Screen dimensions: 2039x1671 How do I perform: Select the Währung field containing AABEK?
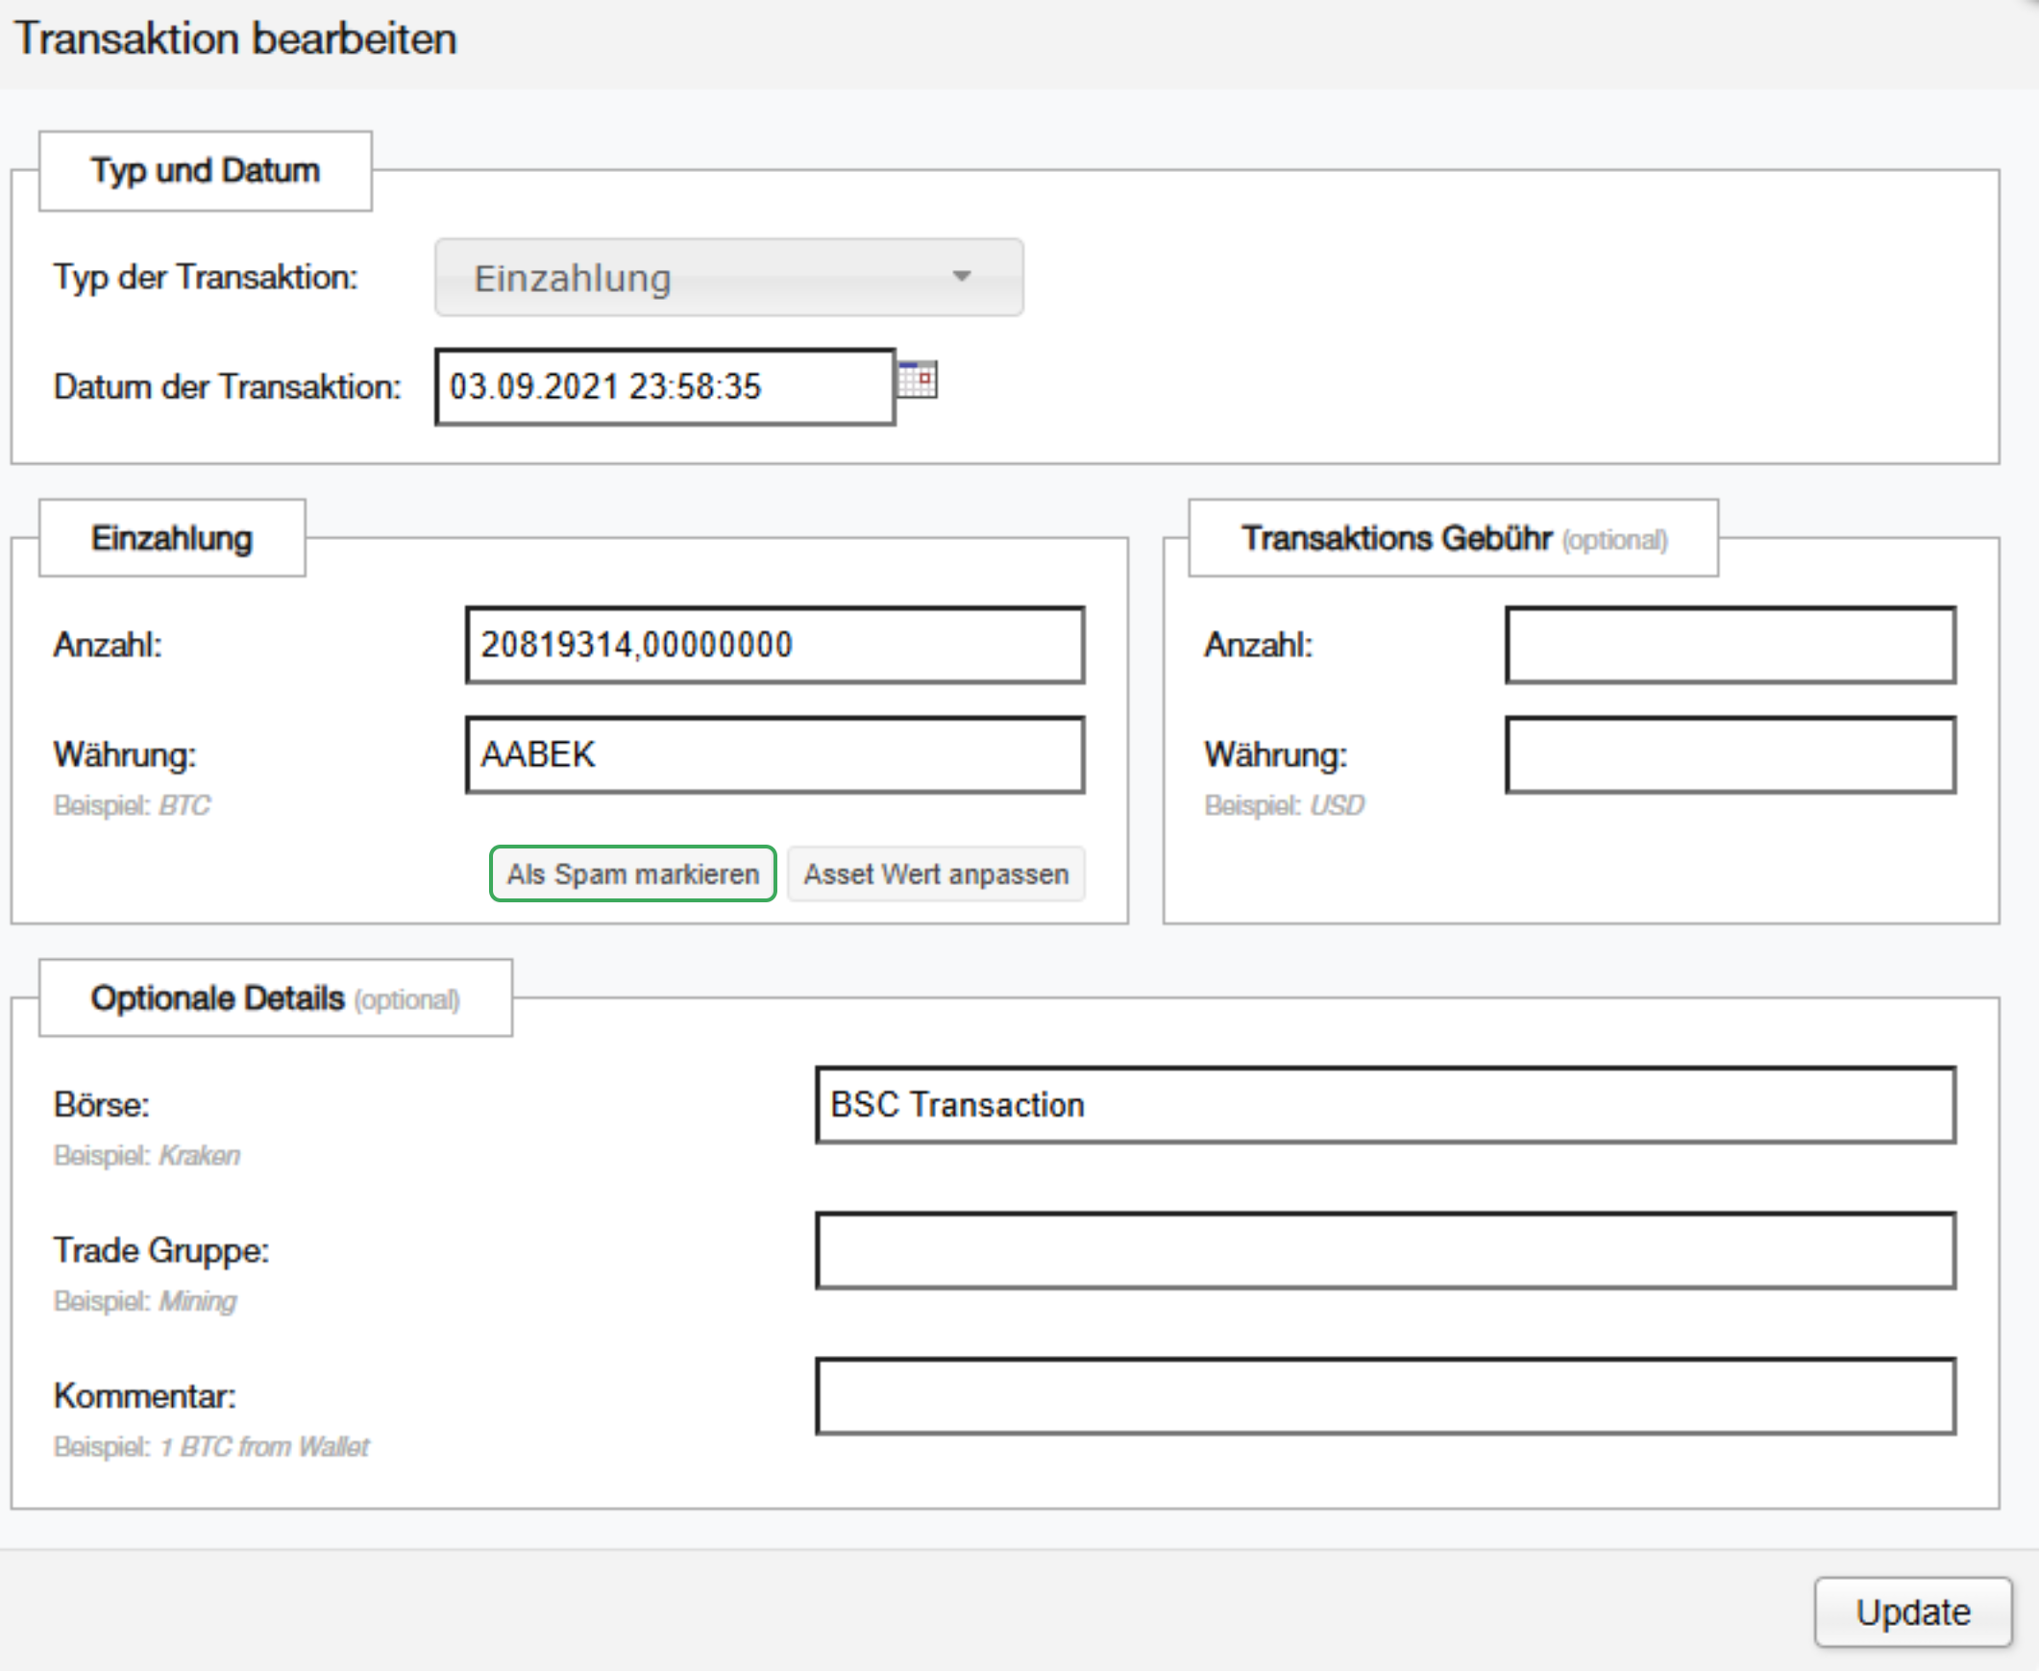point(774,754)
